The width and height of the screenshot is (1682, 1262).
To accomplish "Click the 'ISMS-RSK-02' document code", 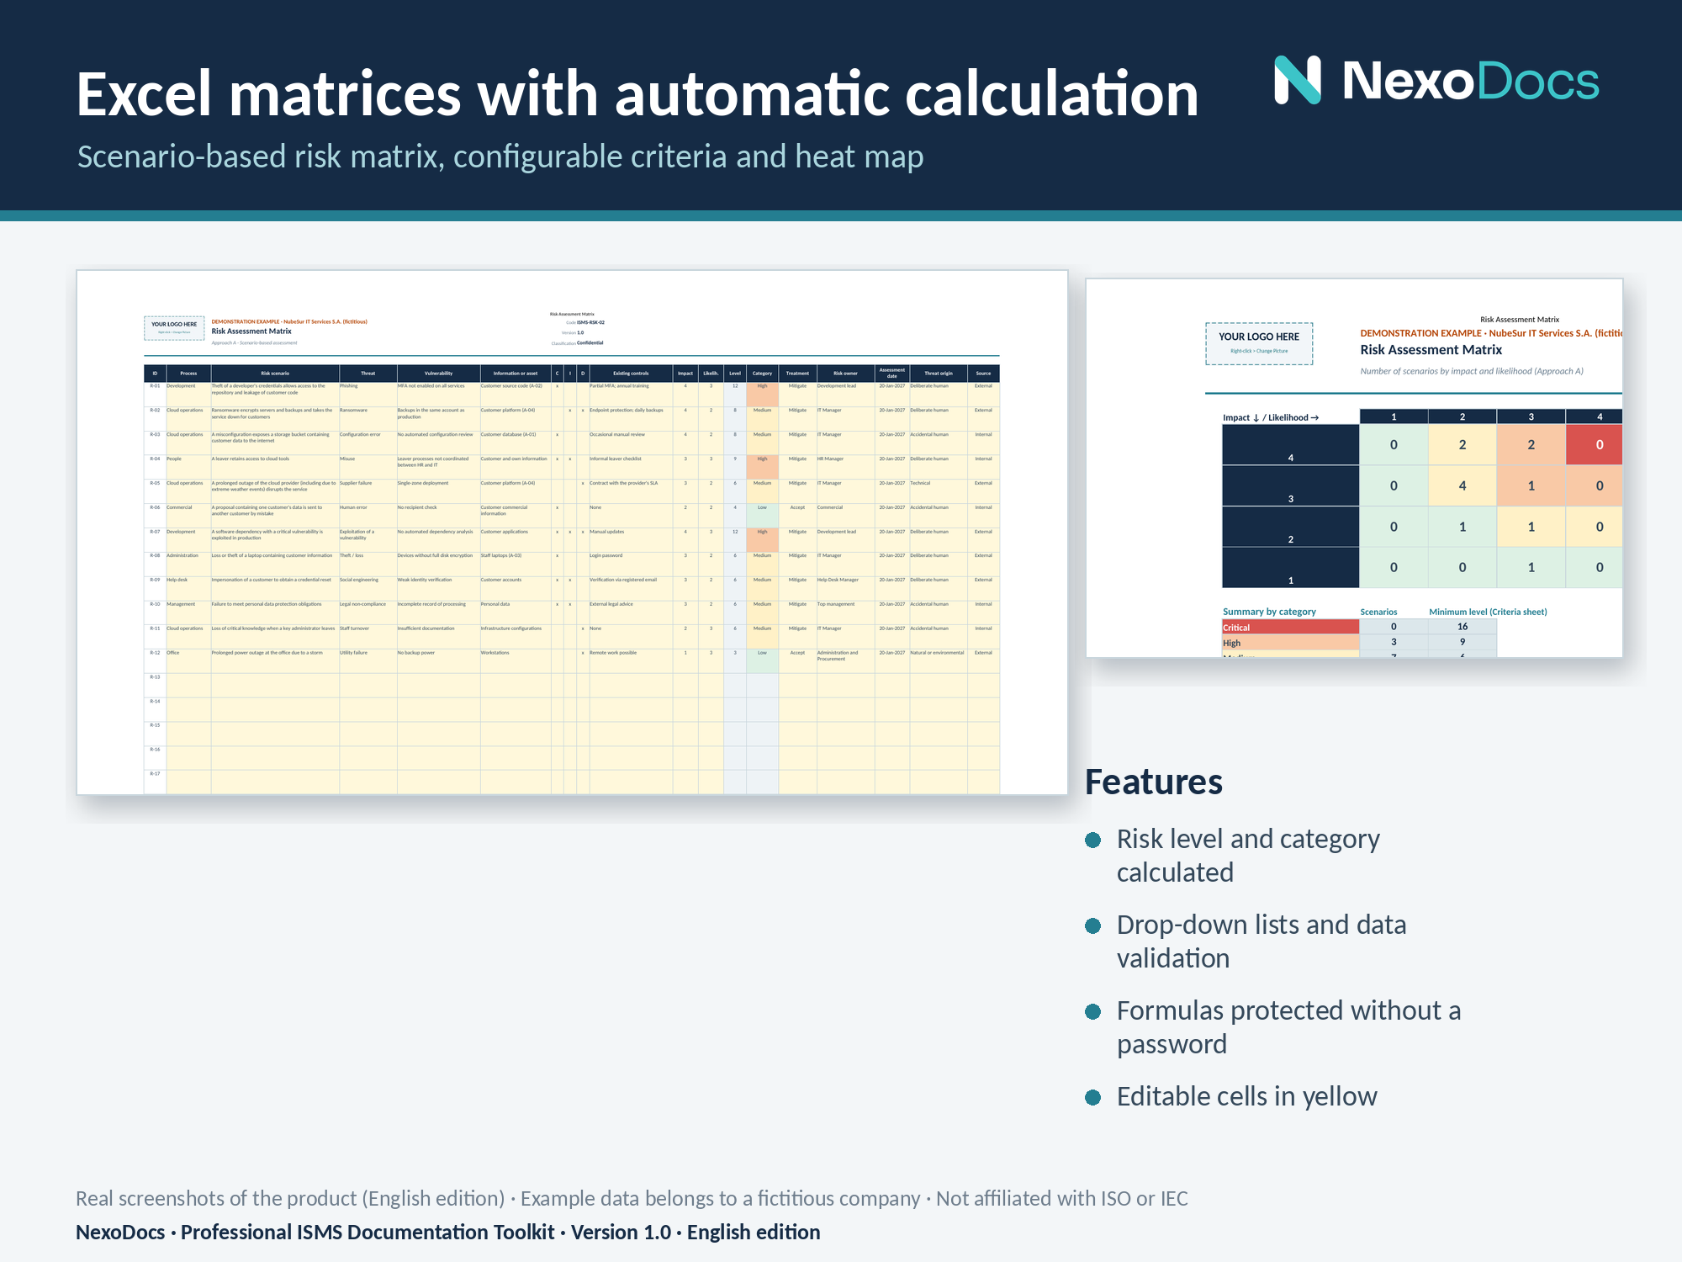I will [590, 322].
